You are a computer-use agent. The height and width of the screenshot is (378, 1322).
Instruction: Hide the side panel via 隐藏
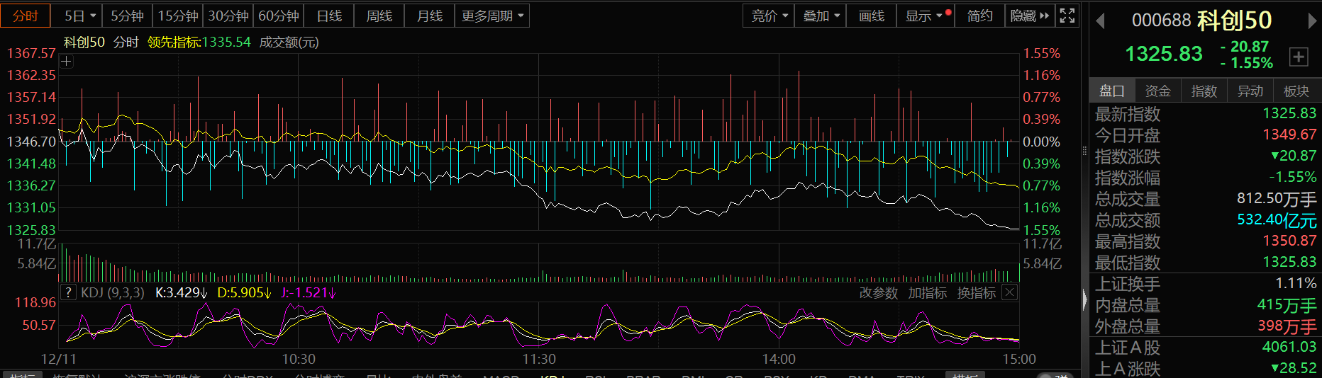click(1029, 16)
